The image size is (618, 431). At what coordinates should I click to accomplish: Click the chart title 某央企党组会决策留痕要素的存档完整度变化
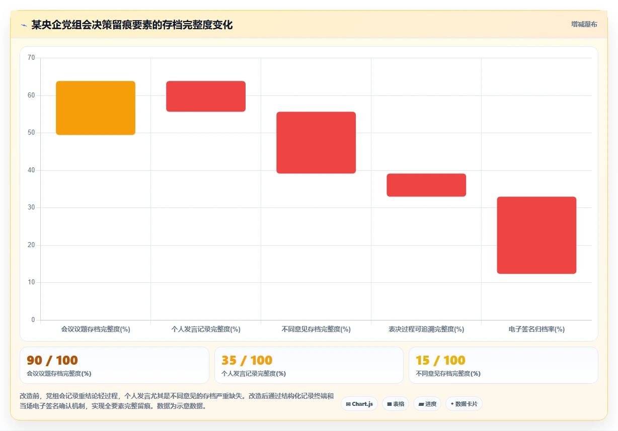132,25
